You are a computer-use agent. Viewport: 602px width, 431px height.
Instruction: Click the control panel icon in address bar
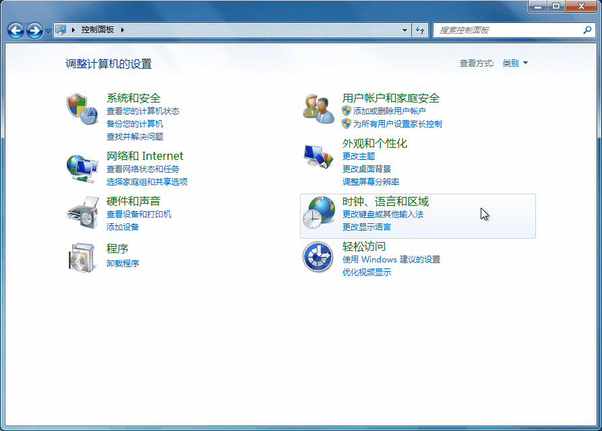click(x=61, y=30)
